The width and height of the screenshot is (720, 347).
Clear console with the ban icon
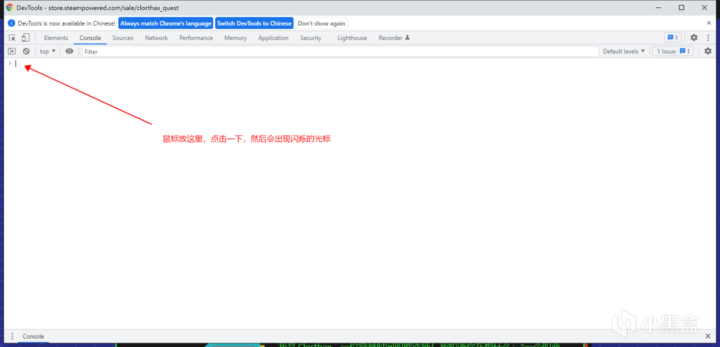26,51
